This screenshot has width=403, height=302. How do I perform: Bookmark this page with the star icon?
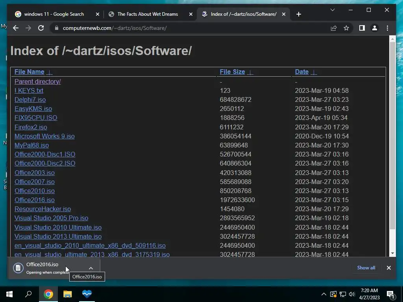(x=346, y=28)
